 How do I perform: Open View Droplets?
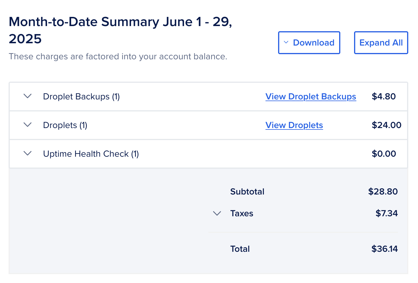(x=294, y=125)
